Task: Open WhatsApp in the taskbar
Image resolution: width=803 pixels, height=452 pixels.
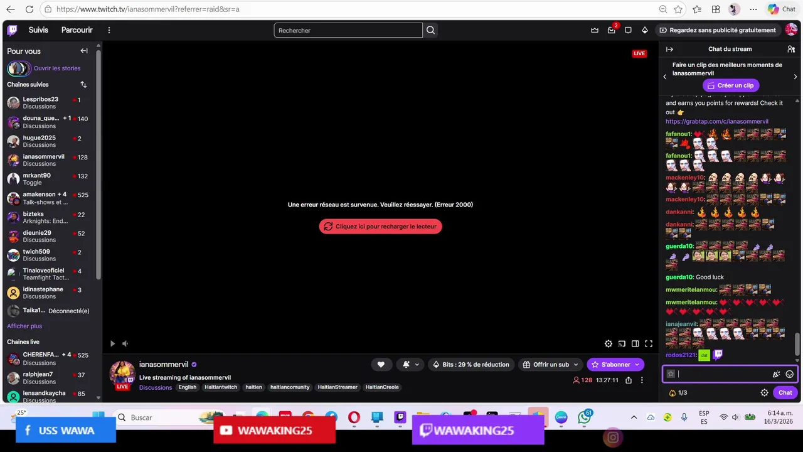Action: (585, 417)
